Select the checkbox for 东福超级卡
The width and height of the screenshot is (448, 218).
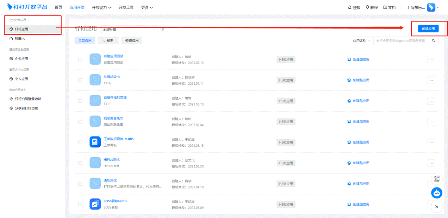[x=80, y=80]
